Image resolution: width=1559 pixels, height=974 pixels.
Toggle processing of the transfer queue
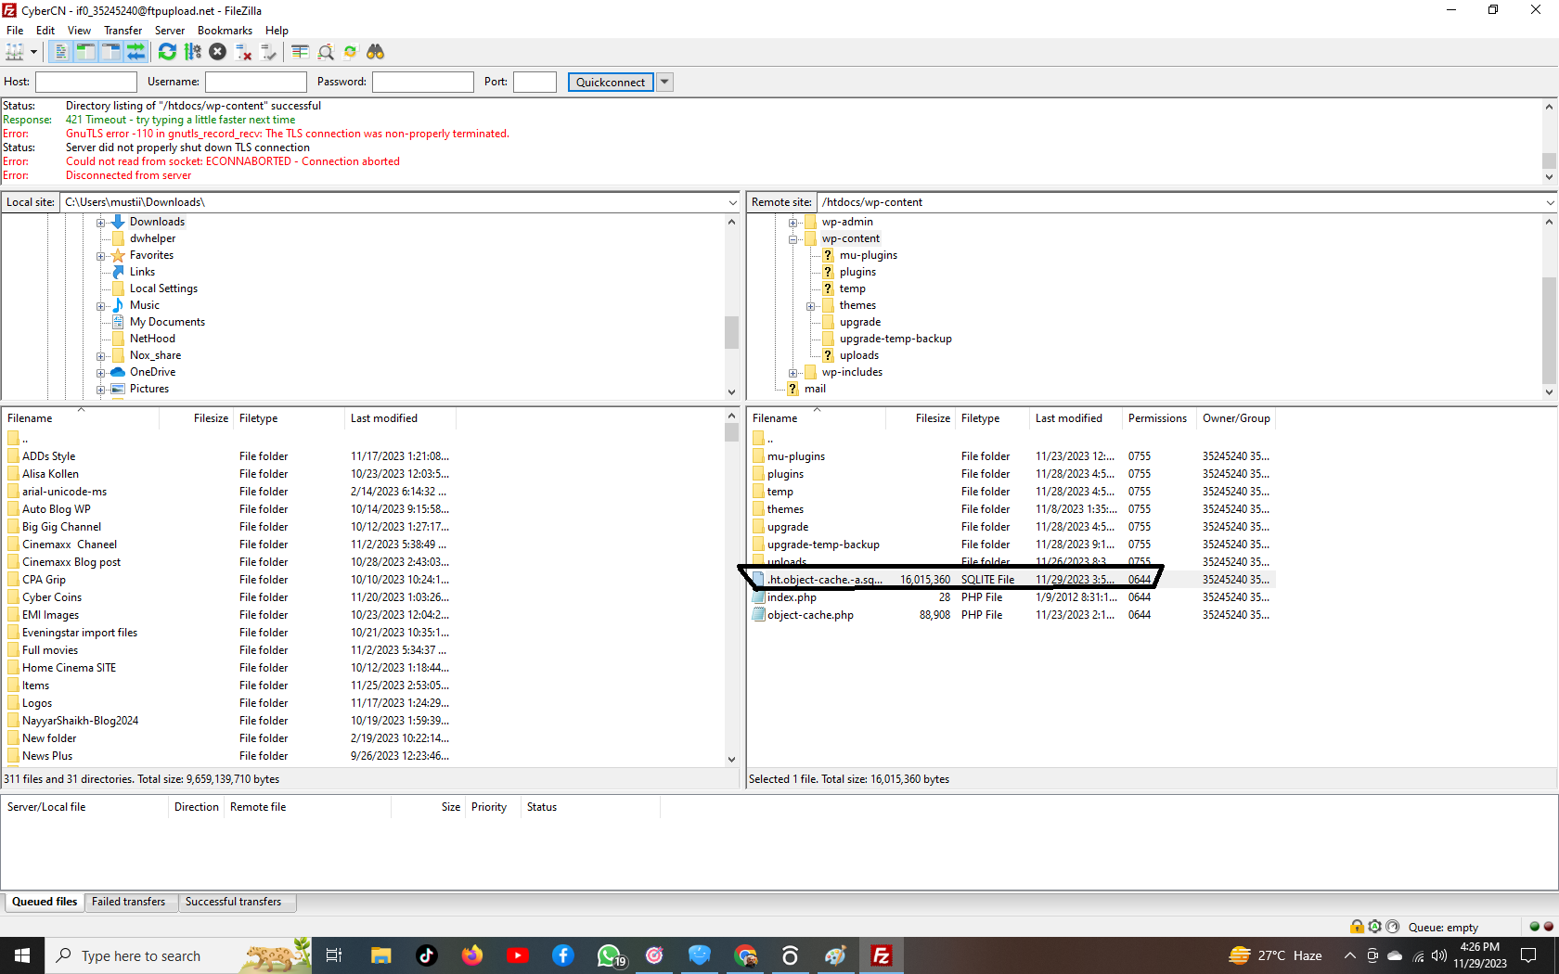pos(192,52)
